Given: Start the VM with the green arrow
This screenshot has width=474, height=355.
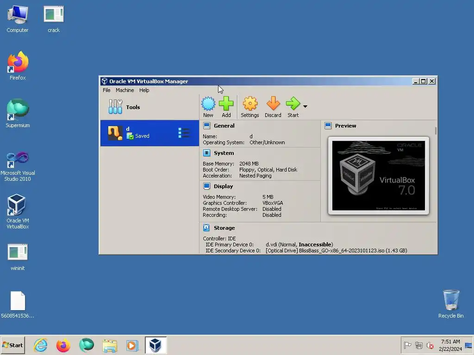Looking at the screenshot, I should pos(293,107).
